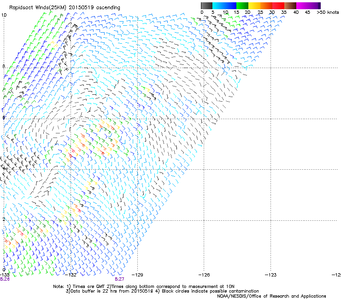The height and width of the screenshot is (299, 341).
Task: Click the 'Note: 1) Times are GMT' line
Action: [x=144, y=287]
